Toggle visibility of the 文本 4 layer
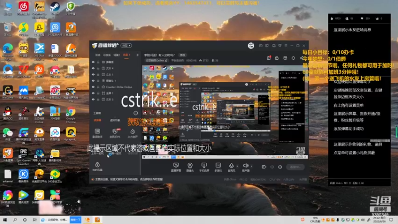The width and height of the screenshot is (398, 224). point(93,68)
